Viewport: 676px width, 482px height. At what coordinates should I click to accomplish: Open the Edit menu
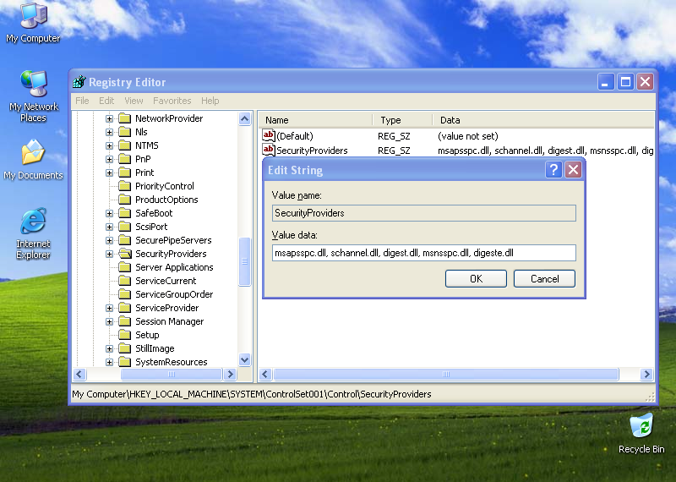point(106,101)
